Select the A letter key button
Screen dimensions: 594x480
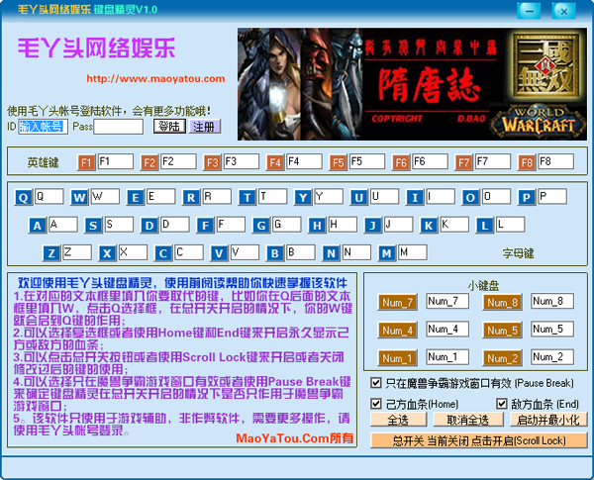[38, 226]
